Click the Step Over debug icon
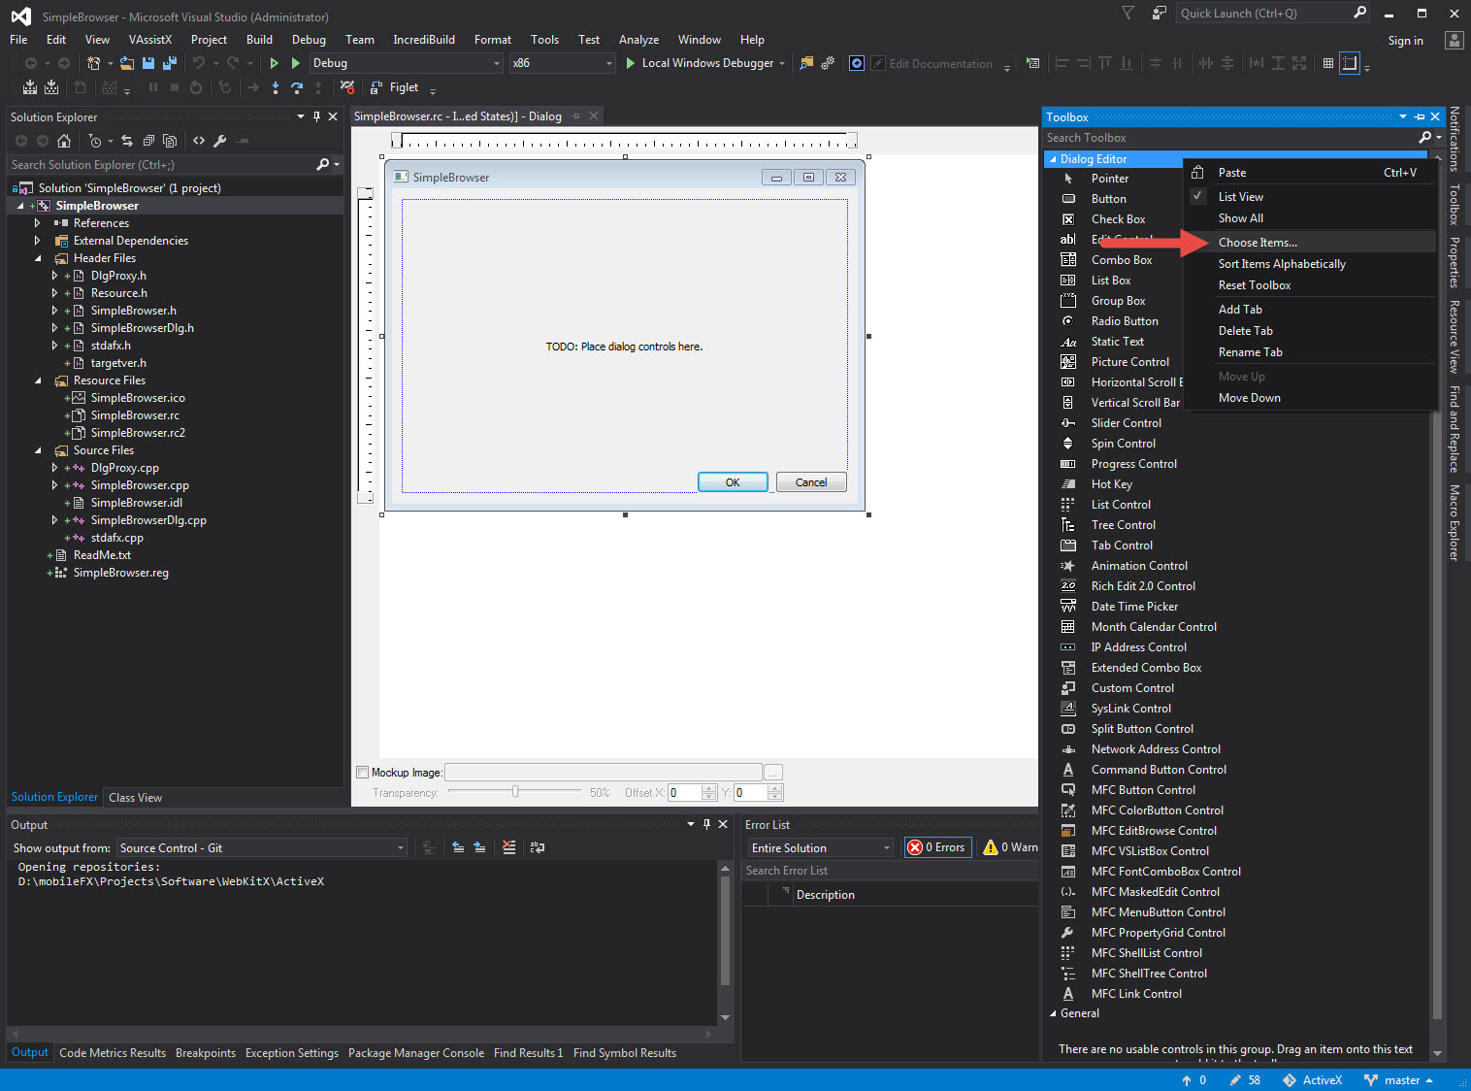Viewport: 1471px width, 1091px height. [297, 87]
